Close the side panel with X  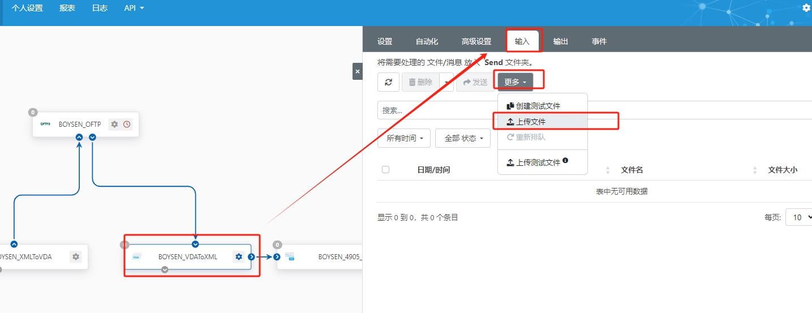357,71
